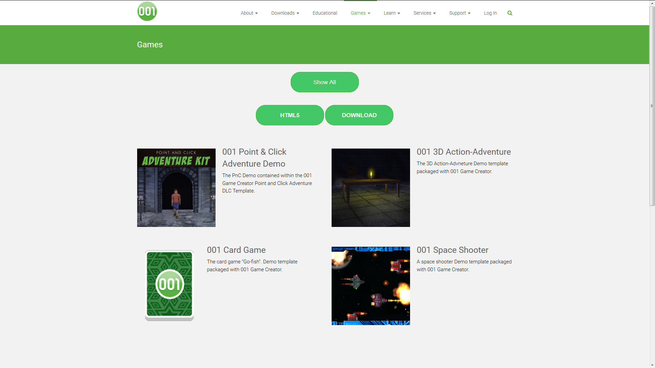
Task: Click the 'Games' page heading text
Action: 150,45
